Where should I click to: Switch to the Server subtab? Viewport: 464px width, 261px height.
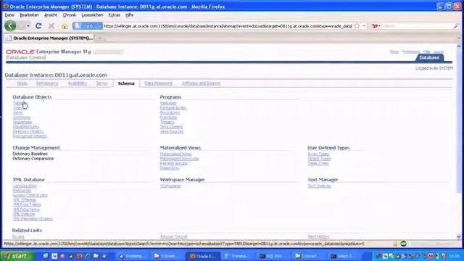pos(101,83)
